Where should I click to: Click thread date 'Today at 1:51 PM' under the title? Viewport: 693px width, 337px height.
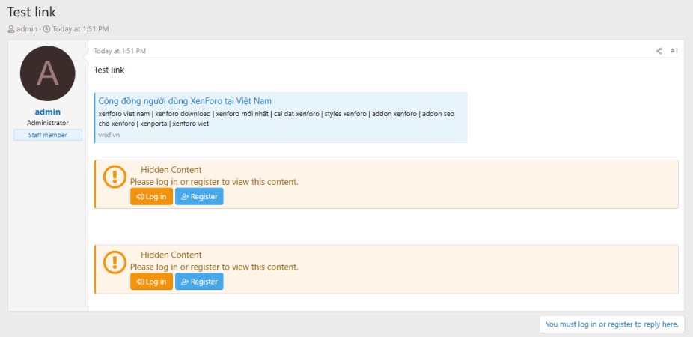[80, 29]
